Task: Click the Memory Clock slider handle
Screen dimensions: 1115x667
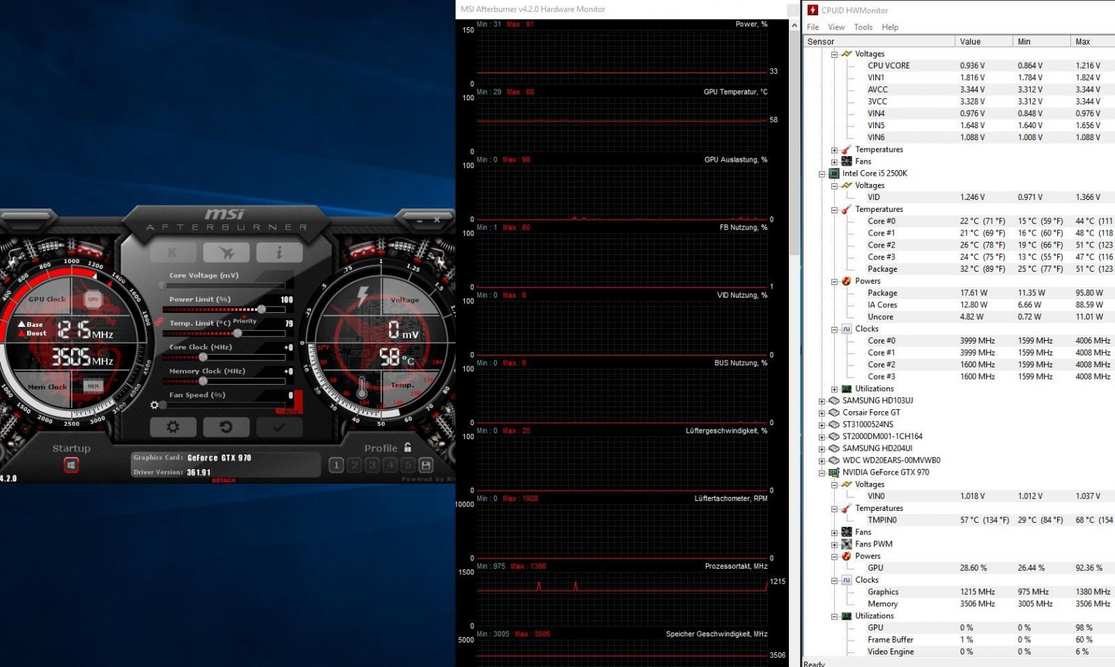Action: pos(203,381)
